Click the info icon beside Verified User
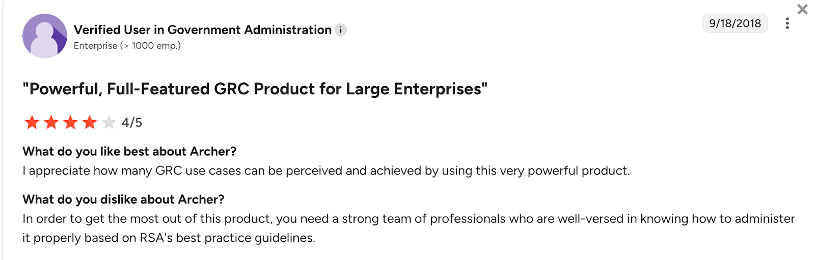815x260 pixels. point(341,30)
